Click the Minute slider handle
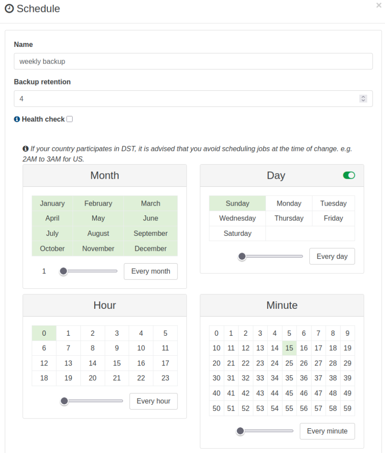 240,431
